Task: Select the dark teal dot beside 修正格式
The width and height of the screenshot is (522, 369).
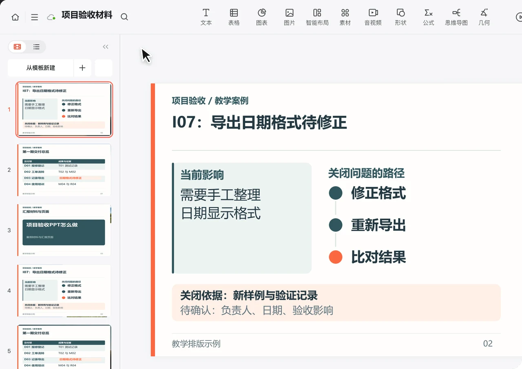Action: 336,193
